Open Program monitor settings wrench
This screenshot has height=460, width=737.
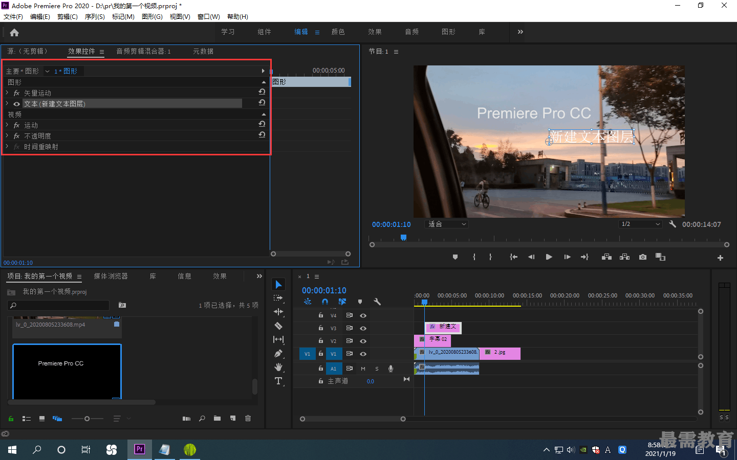point(673,224)
